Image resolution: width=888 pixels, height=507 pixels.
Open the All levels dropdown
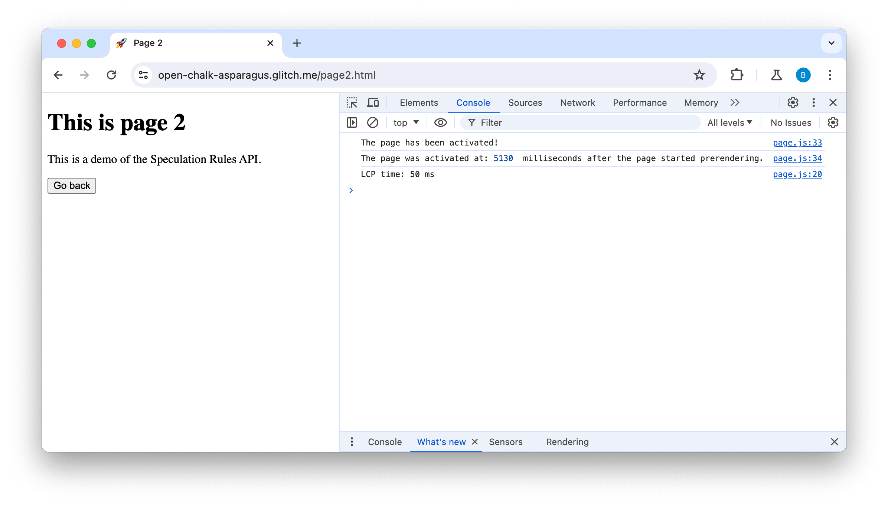(729, 122)
